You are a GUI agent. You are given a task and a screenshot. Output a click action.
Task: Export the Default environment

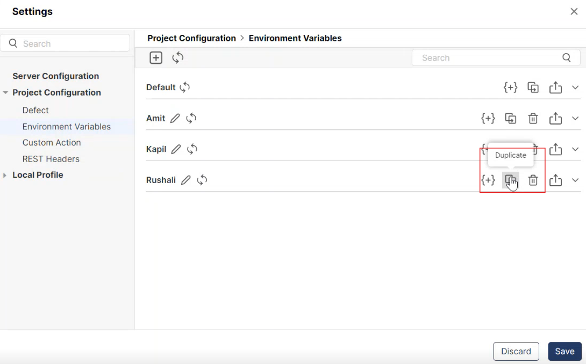[556, 88]
